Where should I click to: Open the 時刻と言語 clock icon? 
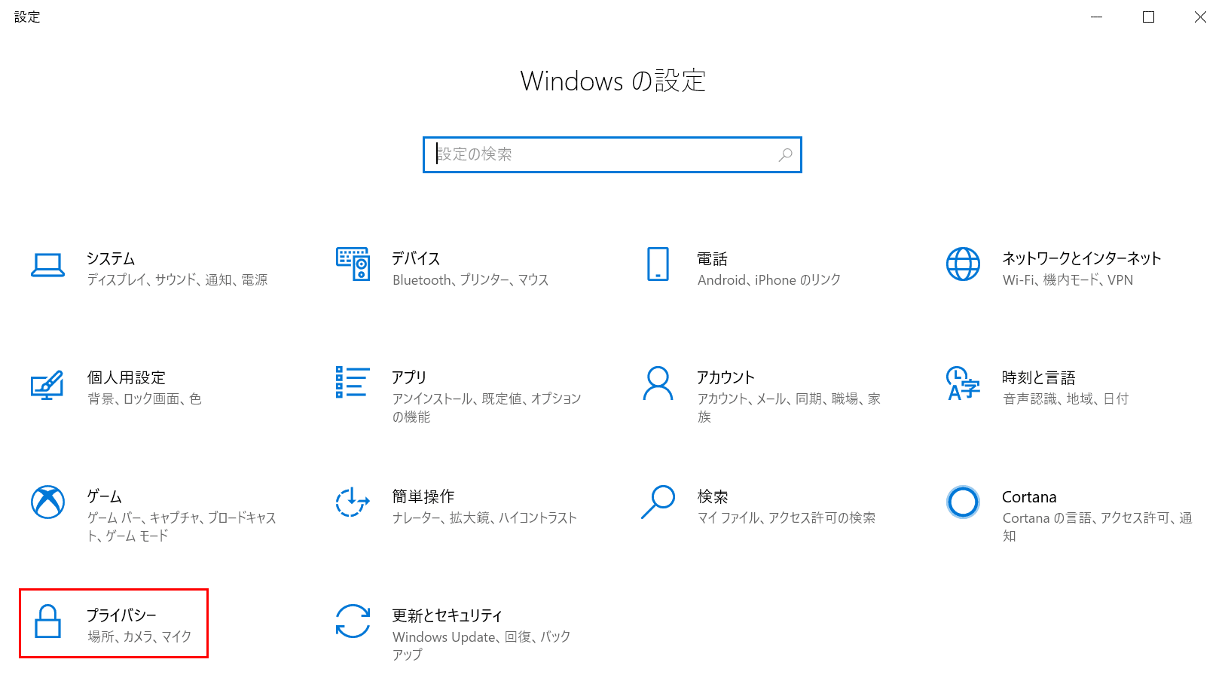click(963, 383)
